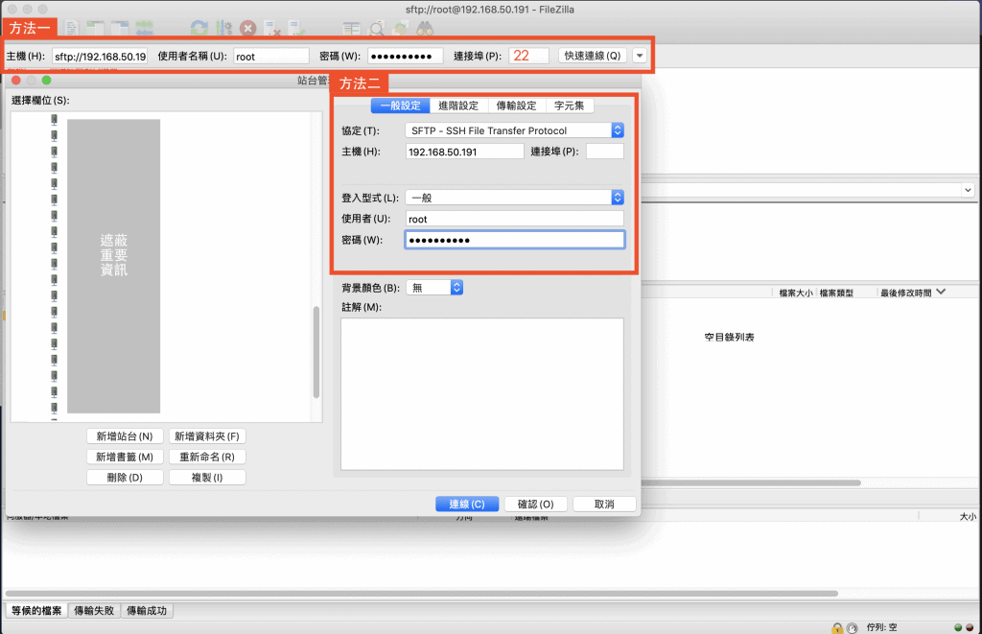The image size is (982, 634).
Task: Click the red cancel operation toolbar icon
Action: (x=247, y=29)
